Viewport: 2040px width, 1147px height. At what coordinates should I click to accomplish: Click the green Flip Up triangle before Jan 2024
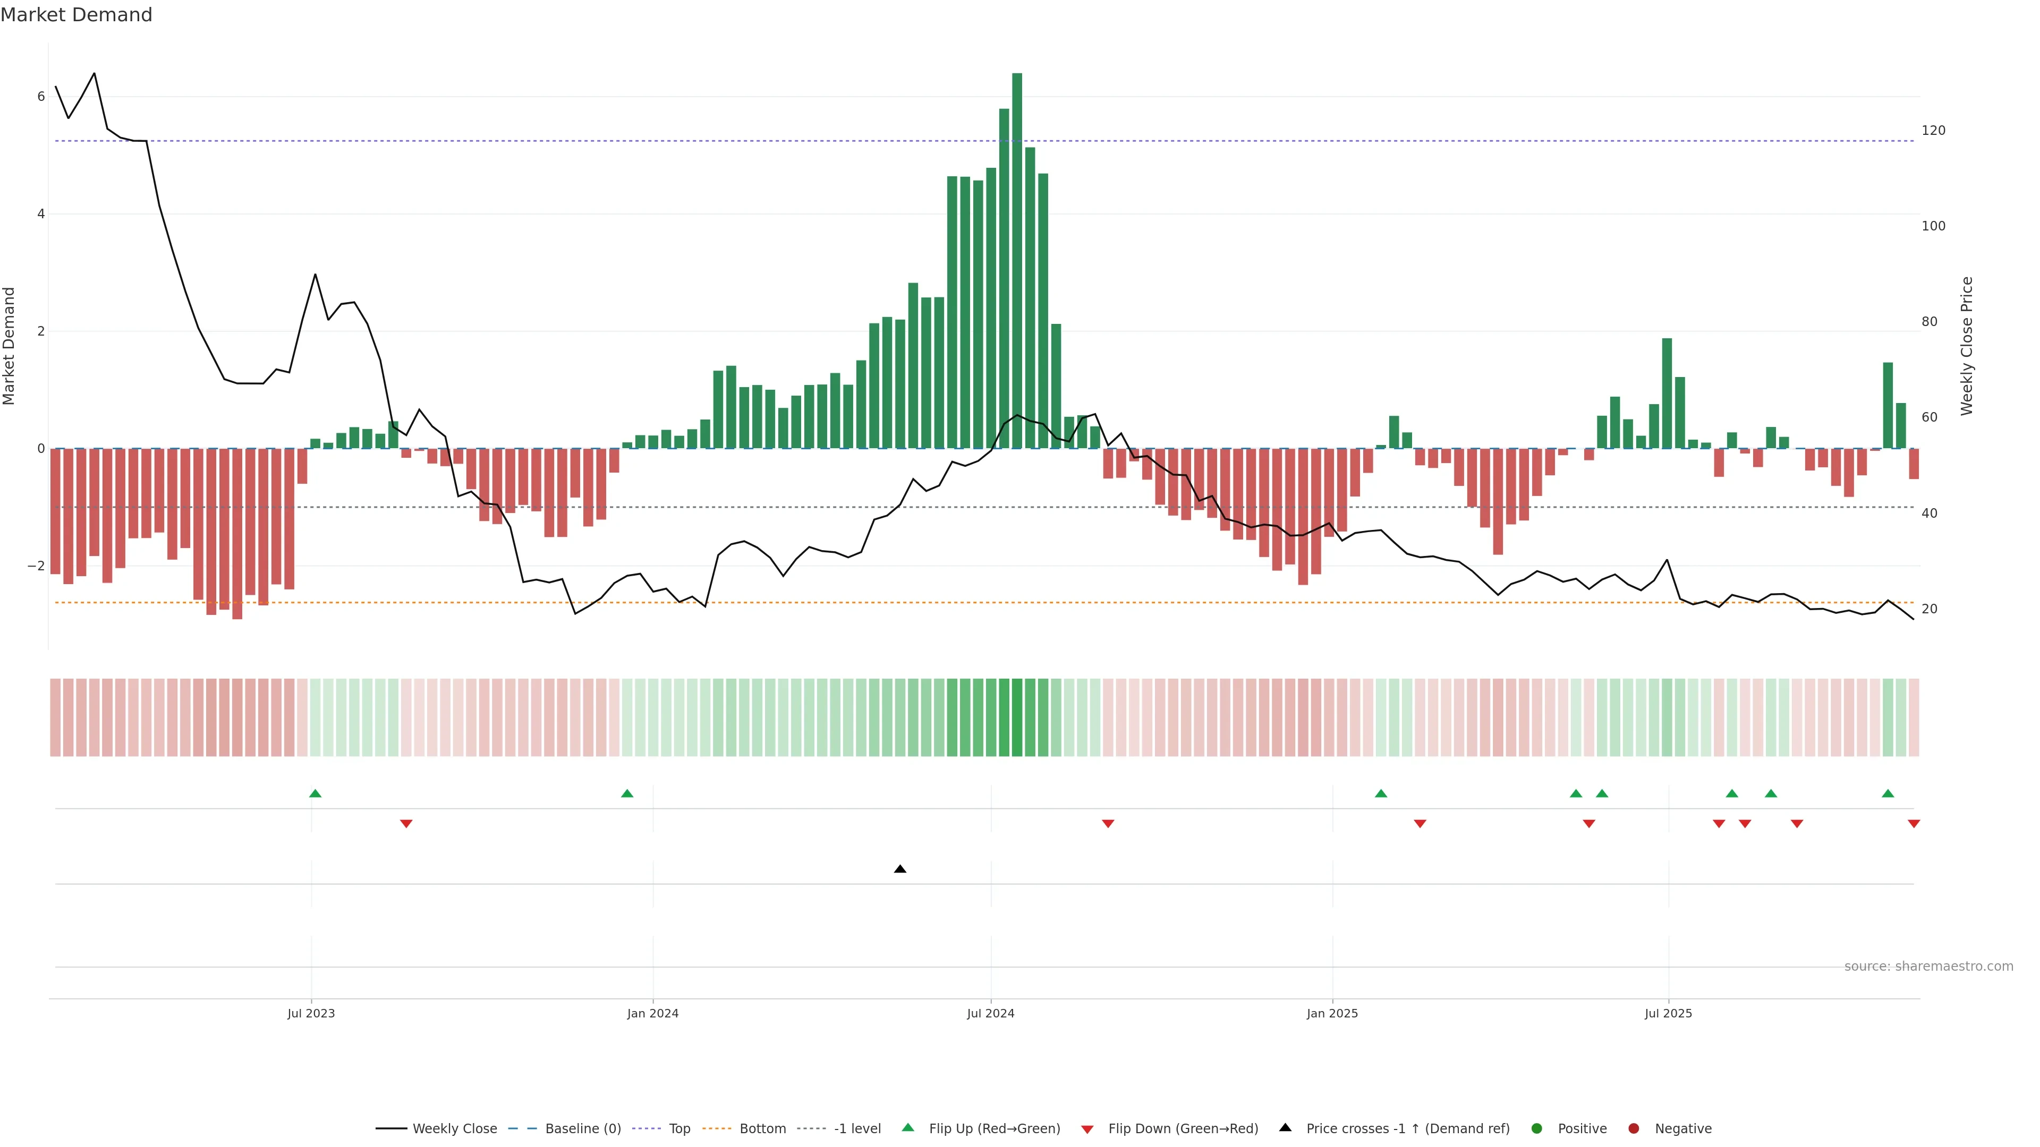point(627,793)
